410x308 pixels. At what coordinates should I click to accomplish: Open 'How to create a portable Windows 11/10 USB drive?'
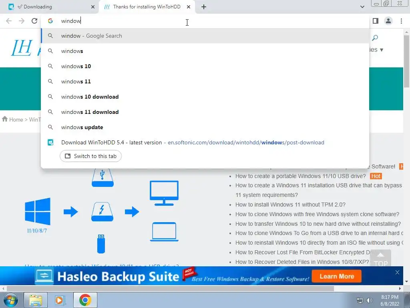click(300, 176)
